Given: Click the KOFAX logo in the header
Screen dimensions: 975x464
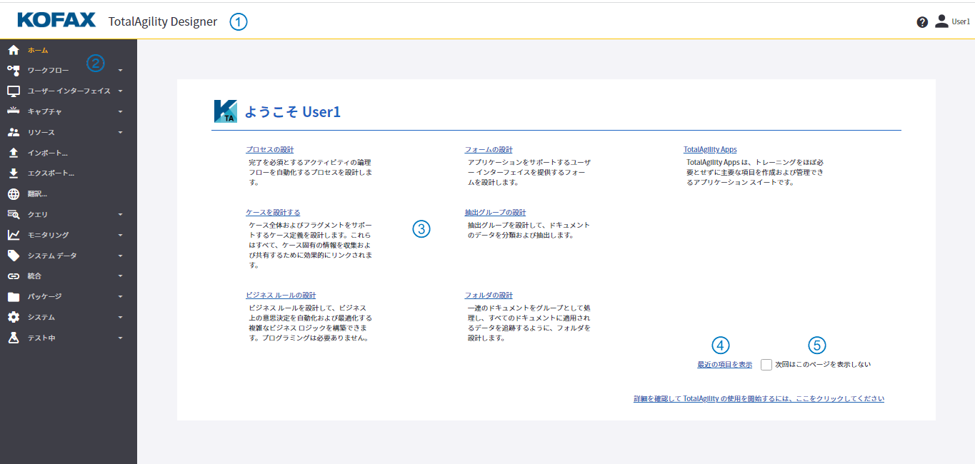Looking at the screenshot, I should coord(56,20).
